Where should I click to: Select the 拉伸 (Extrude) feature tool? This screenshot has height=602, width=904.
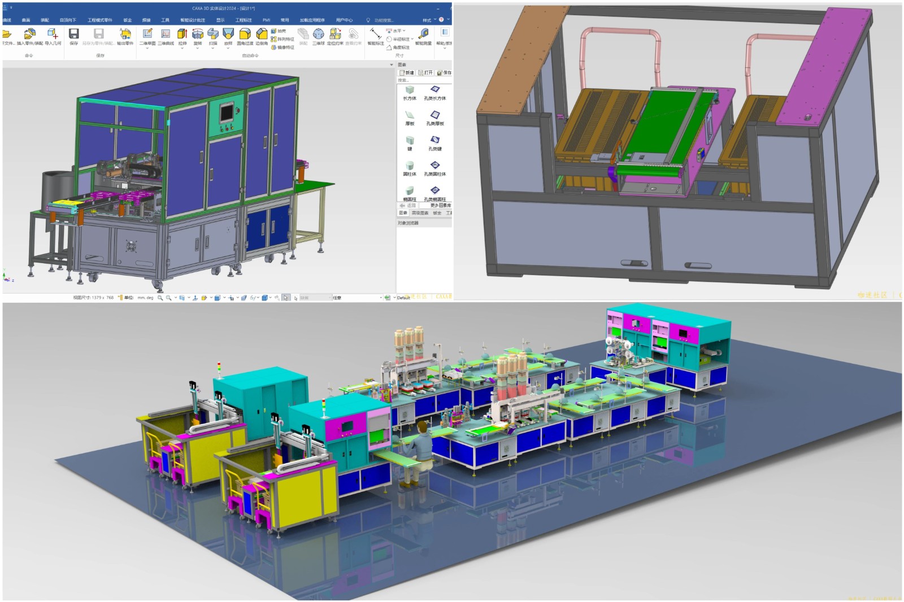click(x=182, y=37)
